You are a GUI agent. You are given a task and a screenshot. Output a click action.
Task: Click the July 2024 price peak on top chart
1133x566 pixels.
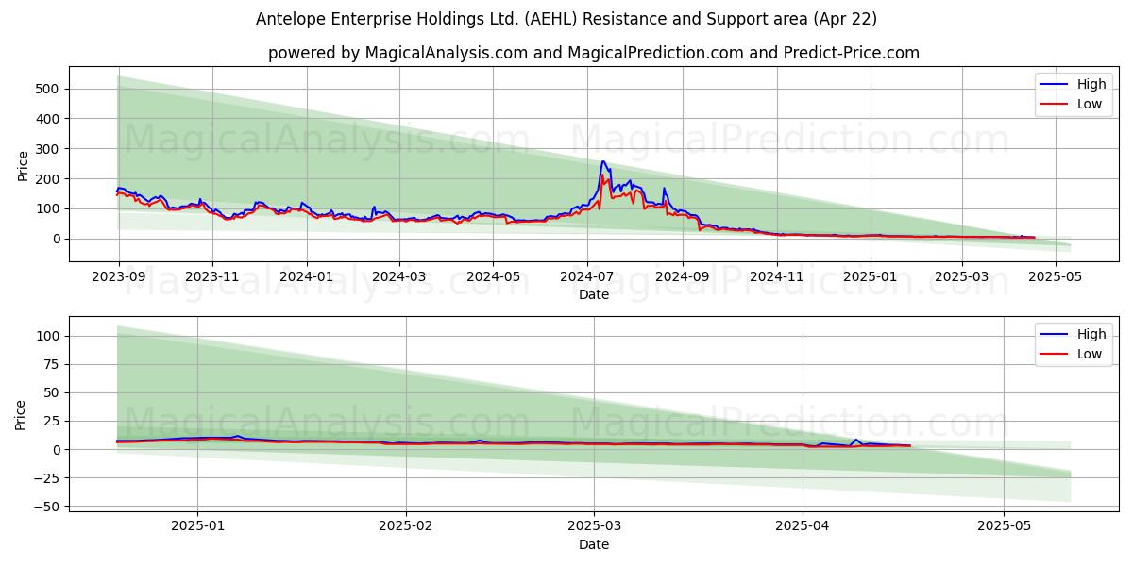point(603,162)
